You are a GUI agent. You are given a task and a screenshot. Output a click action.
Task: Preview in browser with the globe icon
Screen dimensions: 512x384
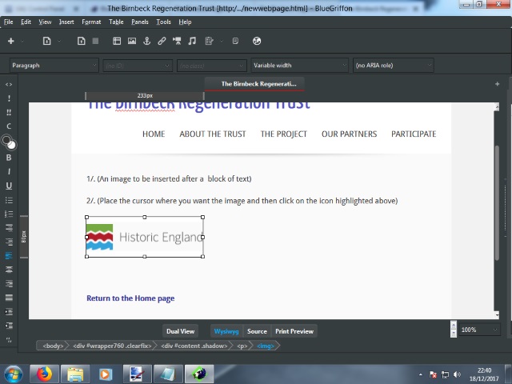[x=257, y=41]
